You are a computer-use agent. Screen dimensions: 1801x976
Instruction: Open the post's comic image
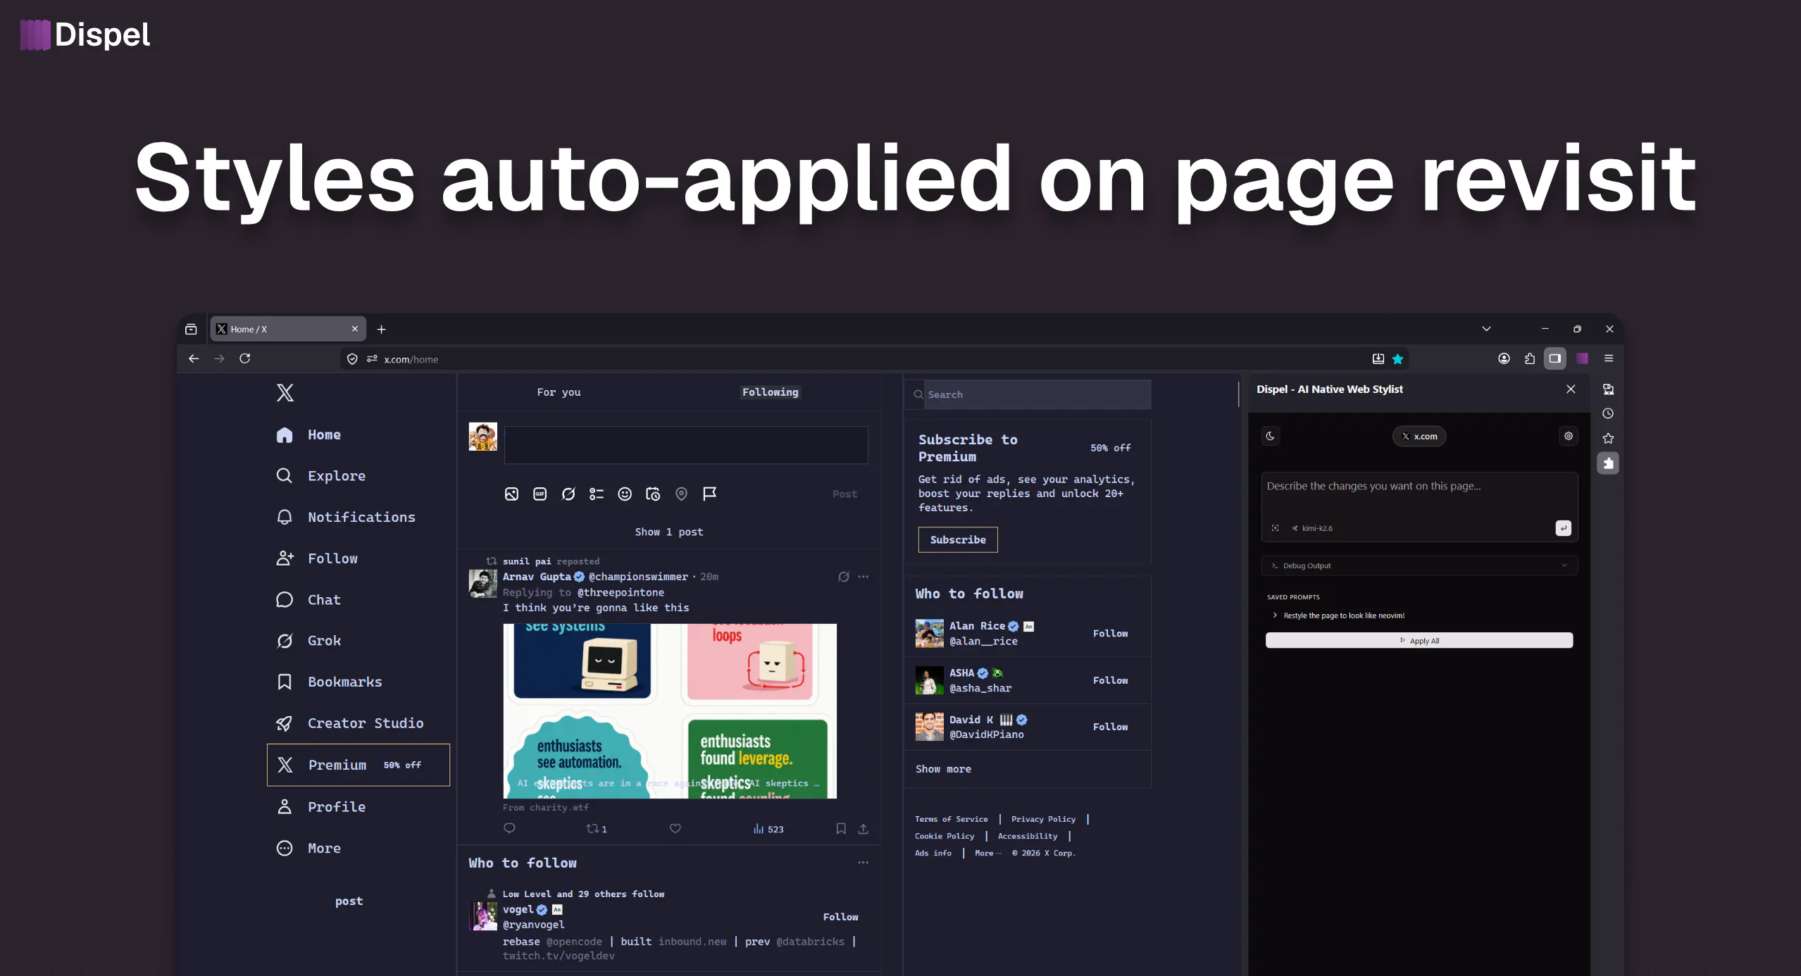[670, 711]
